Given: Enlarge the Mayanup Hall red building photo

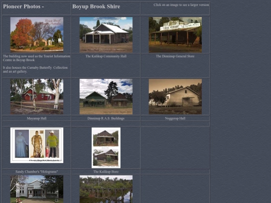Looking at the screenshot, I should (37, 97).
